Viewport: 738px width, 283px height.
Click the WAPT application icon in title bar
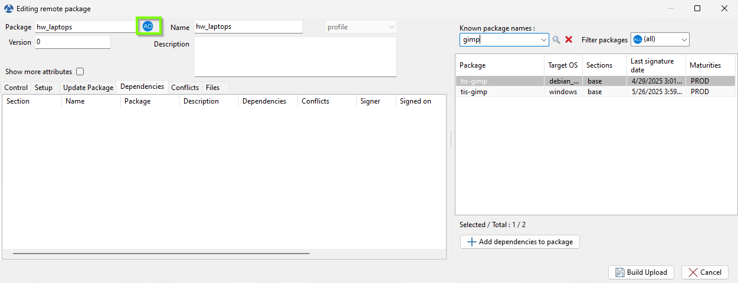[8, 9]
